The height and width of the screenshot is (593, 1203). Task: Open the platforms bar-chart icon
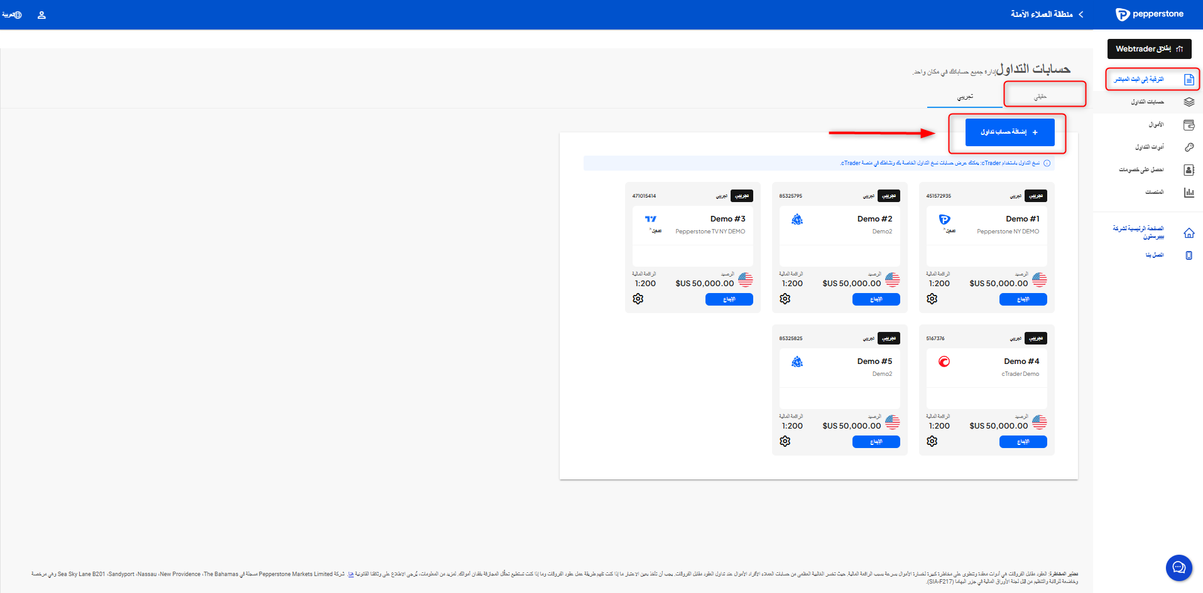coord(1189,193)
